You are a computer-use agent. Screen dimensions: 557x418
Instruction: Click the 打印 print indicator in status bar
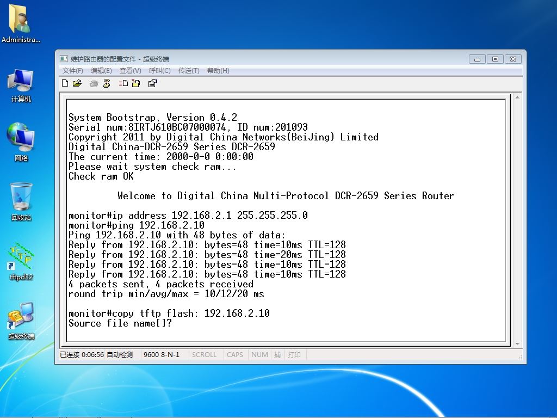click(x=294, y=355)
